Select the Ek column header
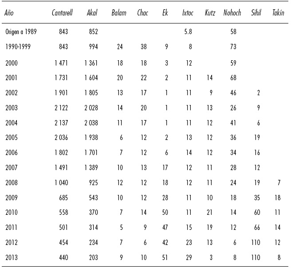This screenshot has width=291, height=268. coord(165,13)
